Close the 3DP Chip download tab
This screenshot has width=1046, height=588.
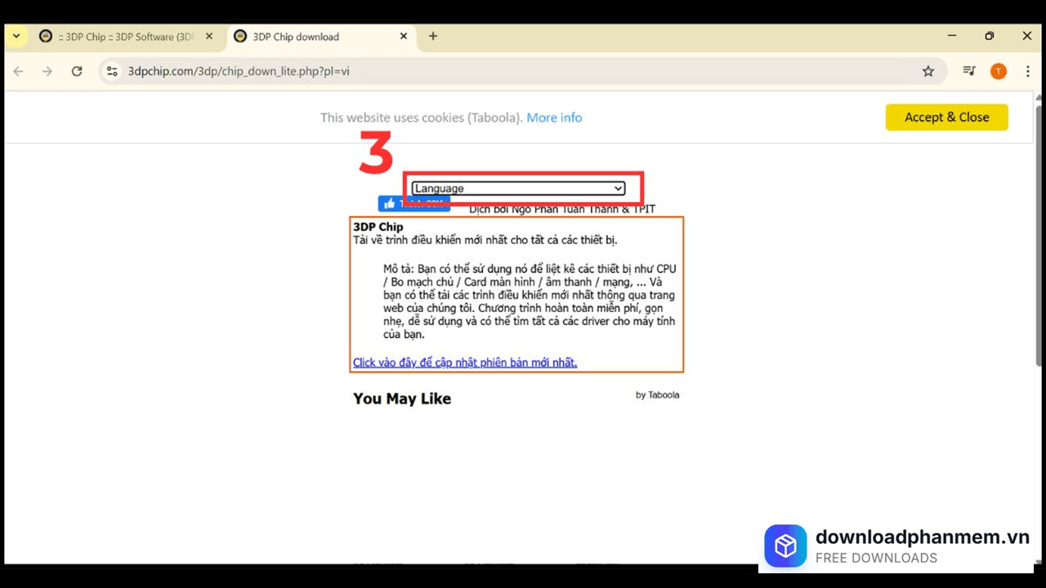tap(404, 36)
